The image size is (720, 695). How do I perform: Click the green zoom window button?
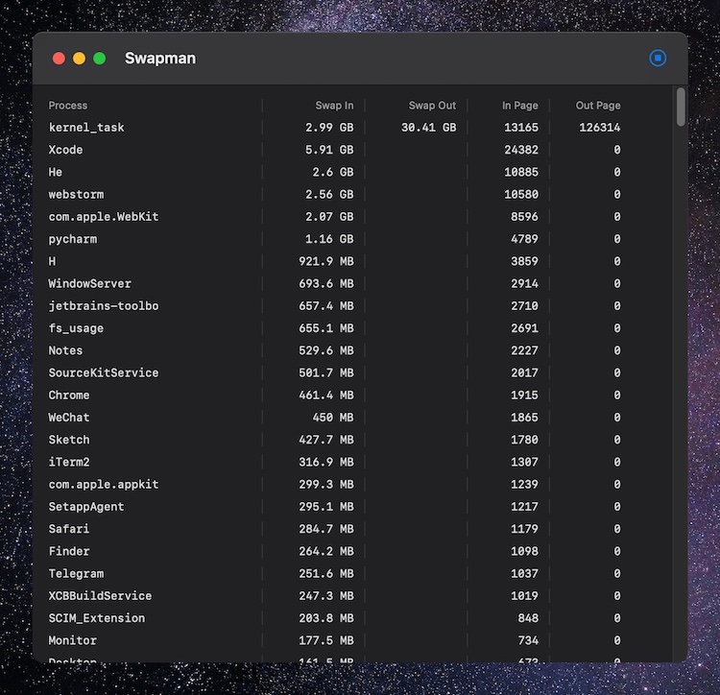(x=99, y=59)
